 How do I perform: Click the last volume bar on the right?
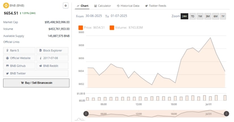click(x=225, y=98)
